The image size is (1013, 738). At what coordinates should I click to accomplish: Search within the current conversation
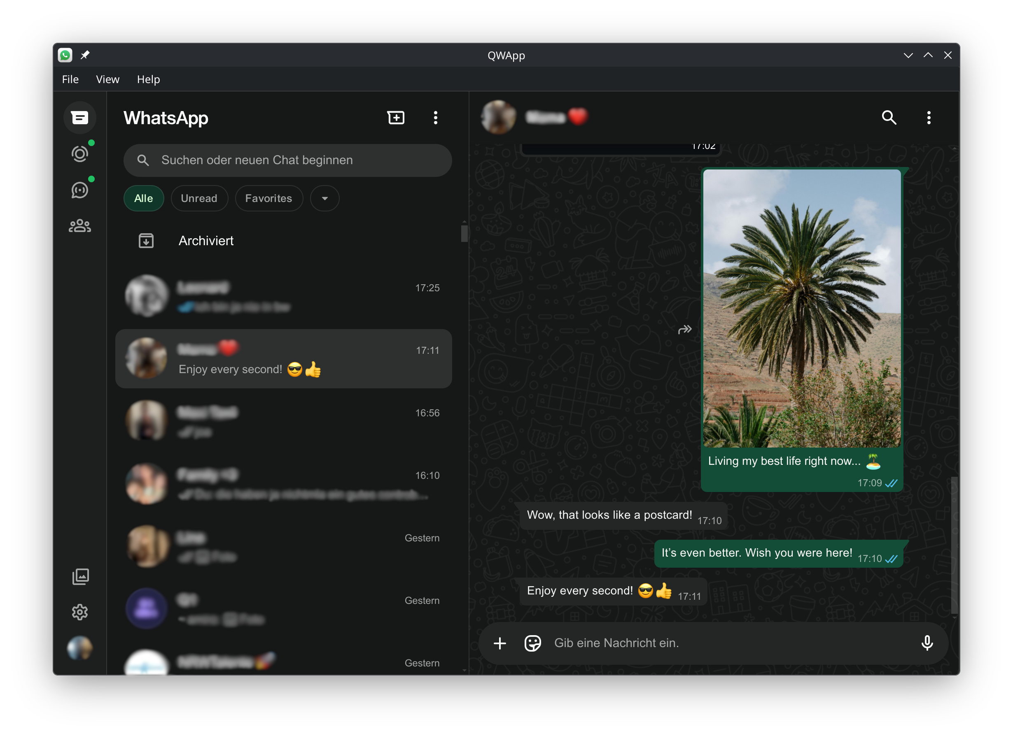click(889, 118)
